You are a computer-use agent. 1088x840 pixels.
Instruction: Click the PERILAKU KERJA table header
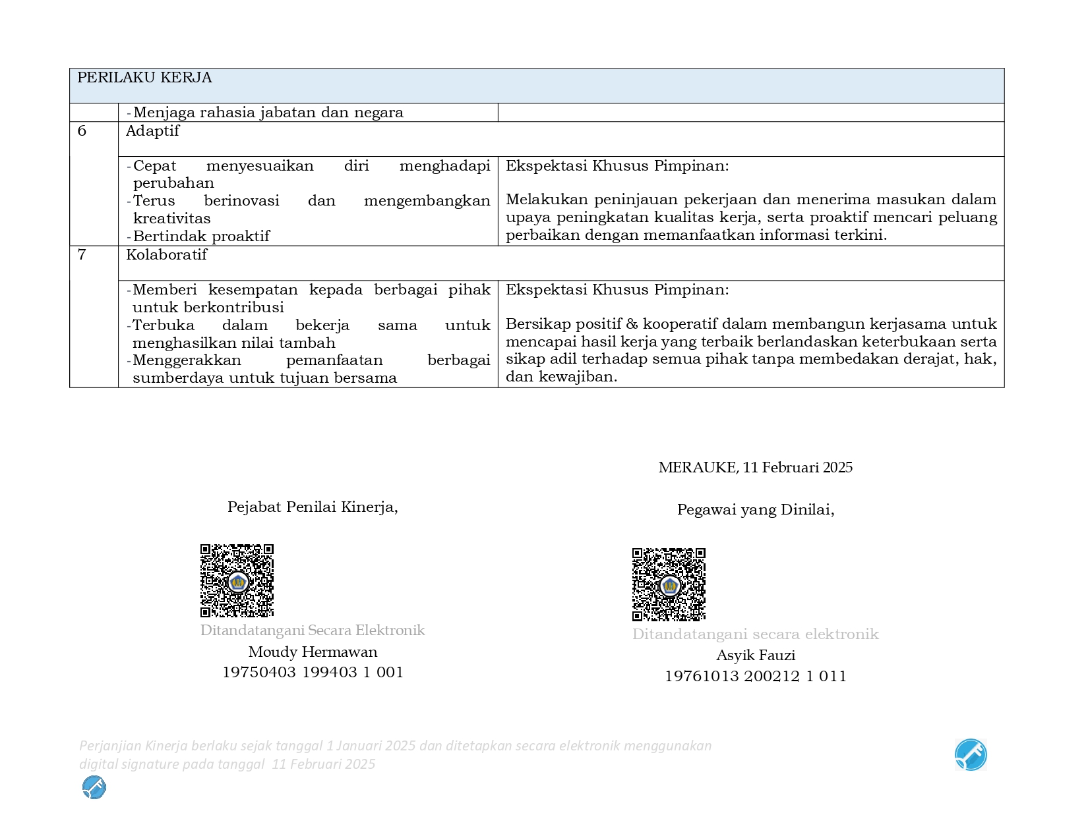(x=537, y=86)
